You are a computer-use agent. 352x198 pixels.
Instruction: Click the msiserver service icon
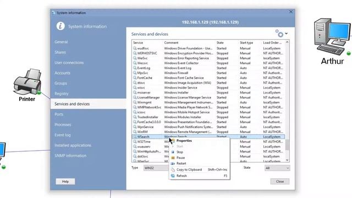135,92
